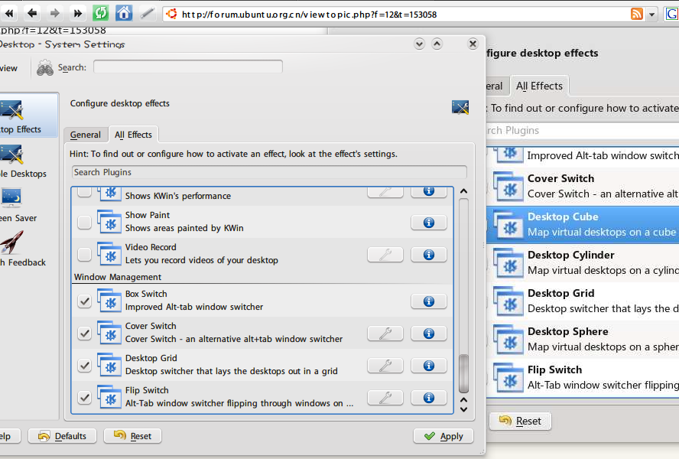
Task: Uncheck the Desktop Grid checkbox
Action: tap(84, 366)
